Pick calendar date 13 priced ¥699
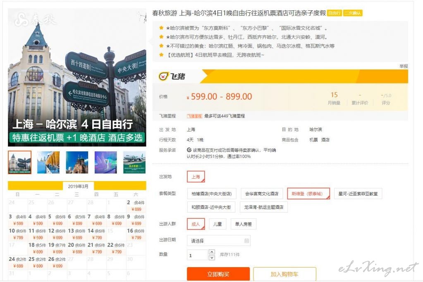The image size is (423, 282). pos(77,234)
